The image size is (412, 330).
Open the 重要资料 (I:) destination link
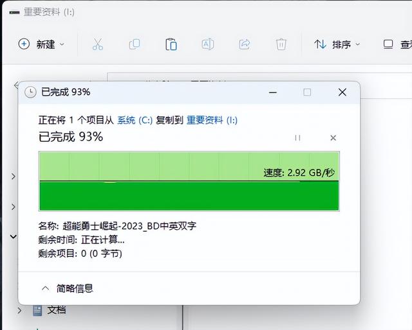point(212,120)
